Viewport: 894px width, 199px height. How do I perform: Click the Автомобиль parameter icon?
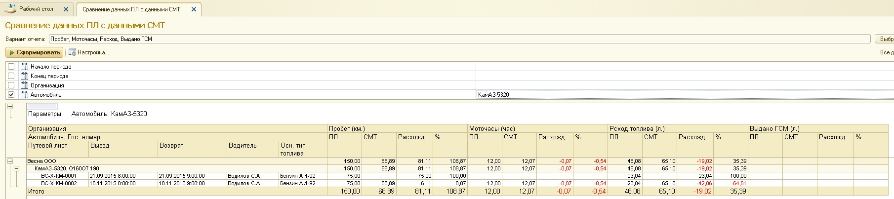point(24,95)
